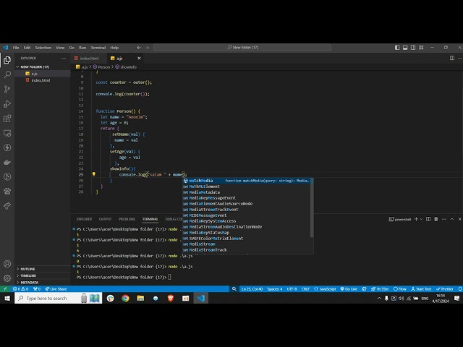Maximize the panel with the up chevron
463x347 pixels.
coord(451,219)
